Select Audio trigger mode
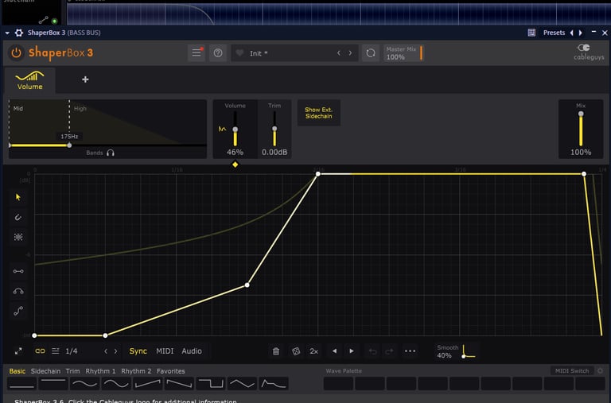Image resolution: width=611 pixels, height=403 pixels. click(192, 351)
